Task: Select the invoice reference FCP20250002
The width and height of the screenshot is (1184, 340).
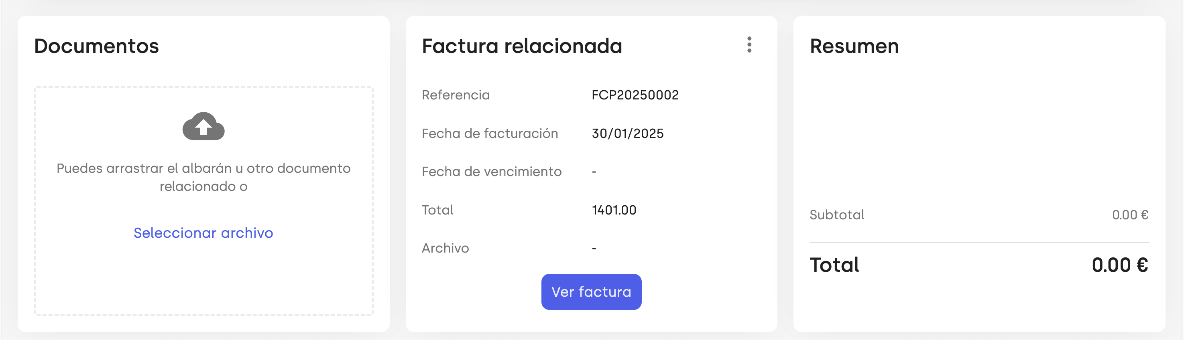Action: [635, 95]
